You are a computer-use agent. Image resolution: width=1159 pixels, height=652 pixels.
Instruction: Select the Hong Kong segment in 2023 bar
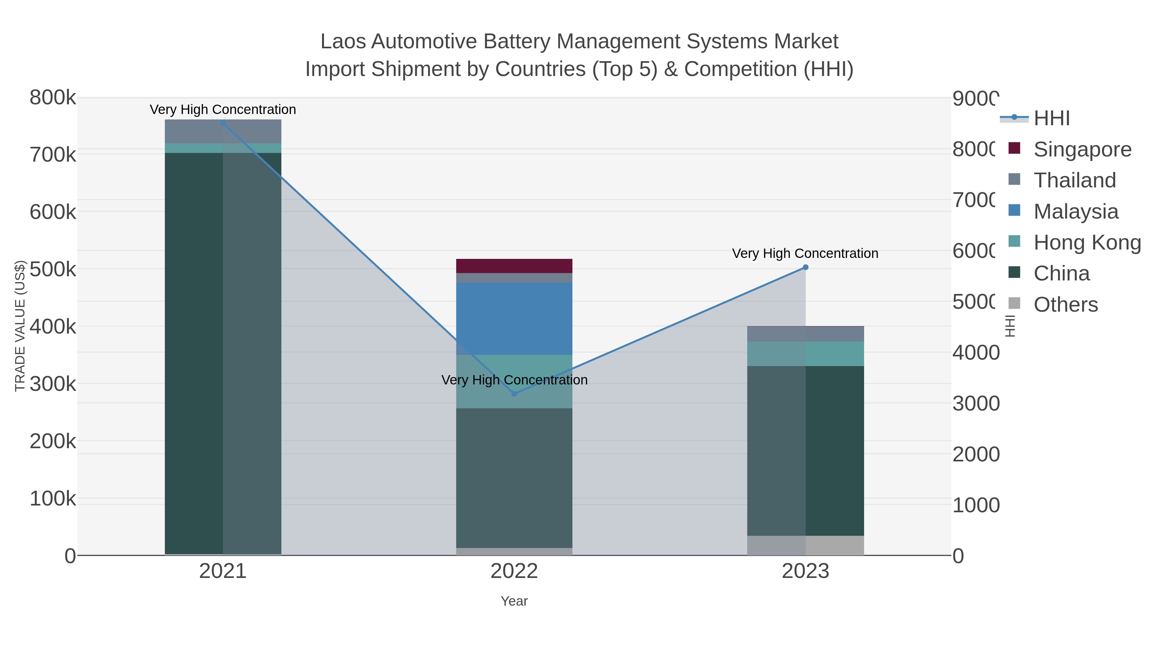point(806,354)
